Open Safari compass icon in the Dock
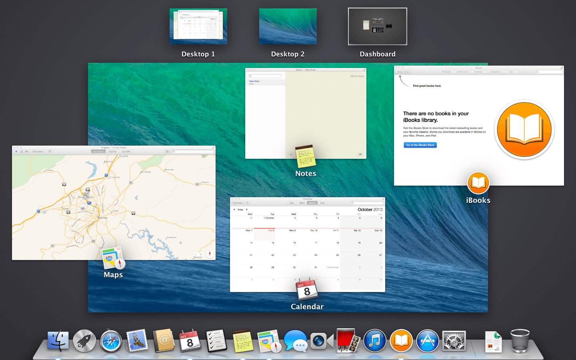 click(111, 341)
